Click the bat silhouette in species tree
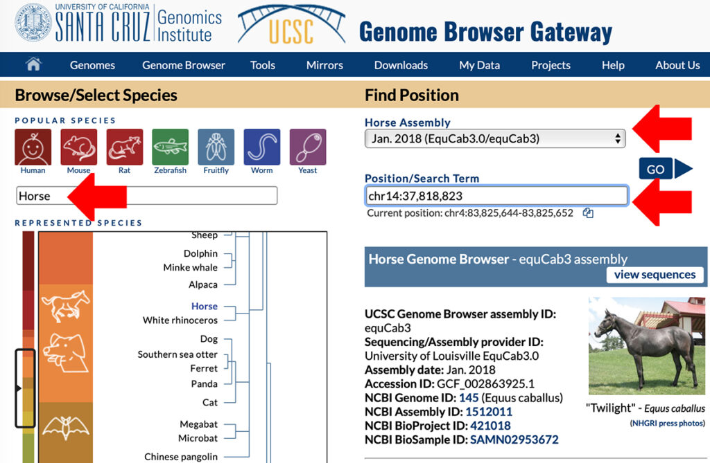The height and width of the screenshot is (463, 710). coord(66,427)
